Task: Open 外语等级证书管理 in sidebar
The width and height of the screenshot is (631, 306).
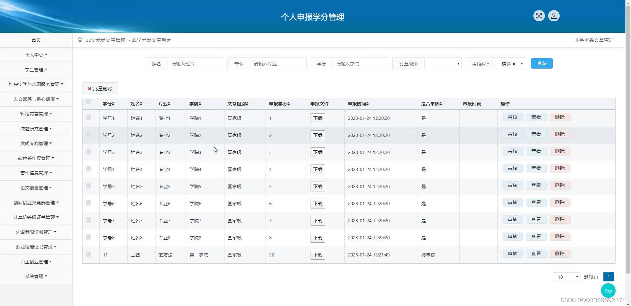Action: pos(36,232)
